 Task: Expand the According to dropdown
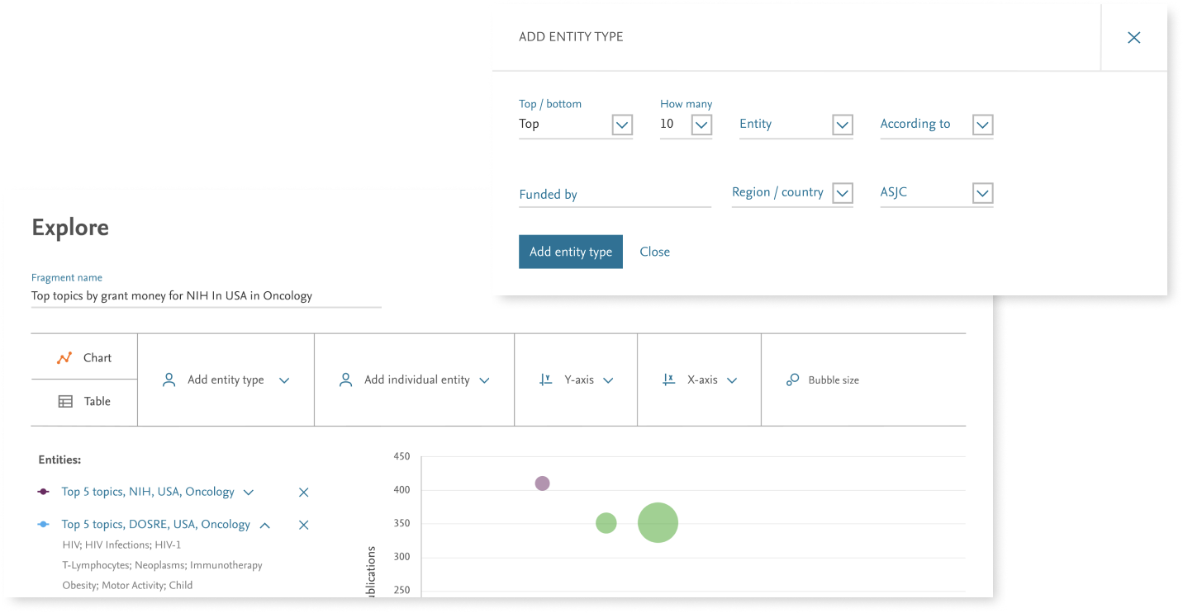point(981,125)
